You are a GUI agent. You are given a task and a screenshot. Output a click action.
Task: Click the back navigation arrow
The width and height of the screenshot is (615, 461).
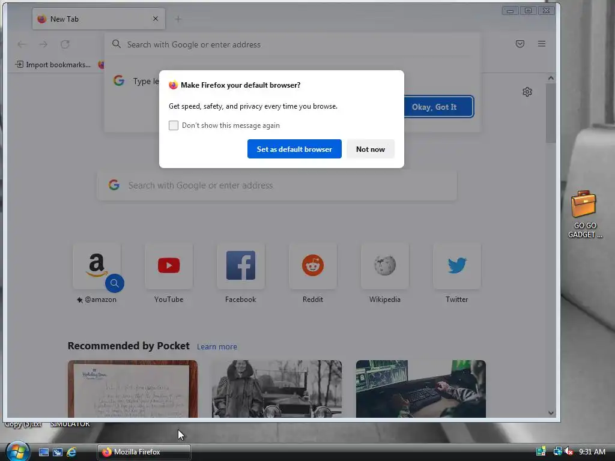(22, 44)
